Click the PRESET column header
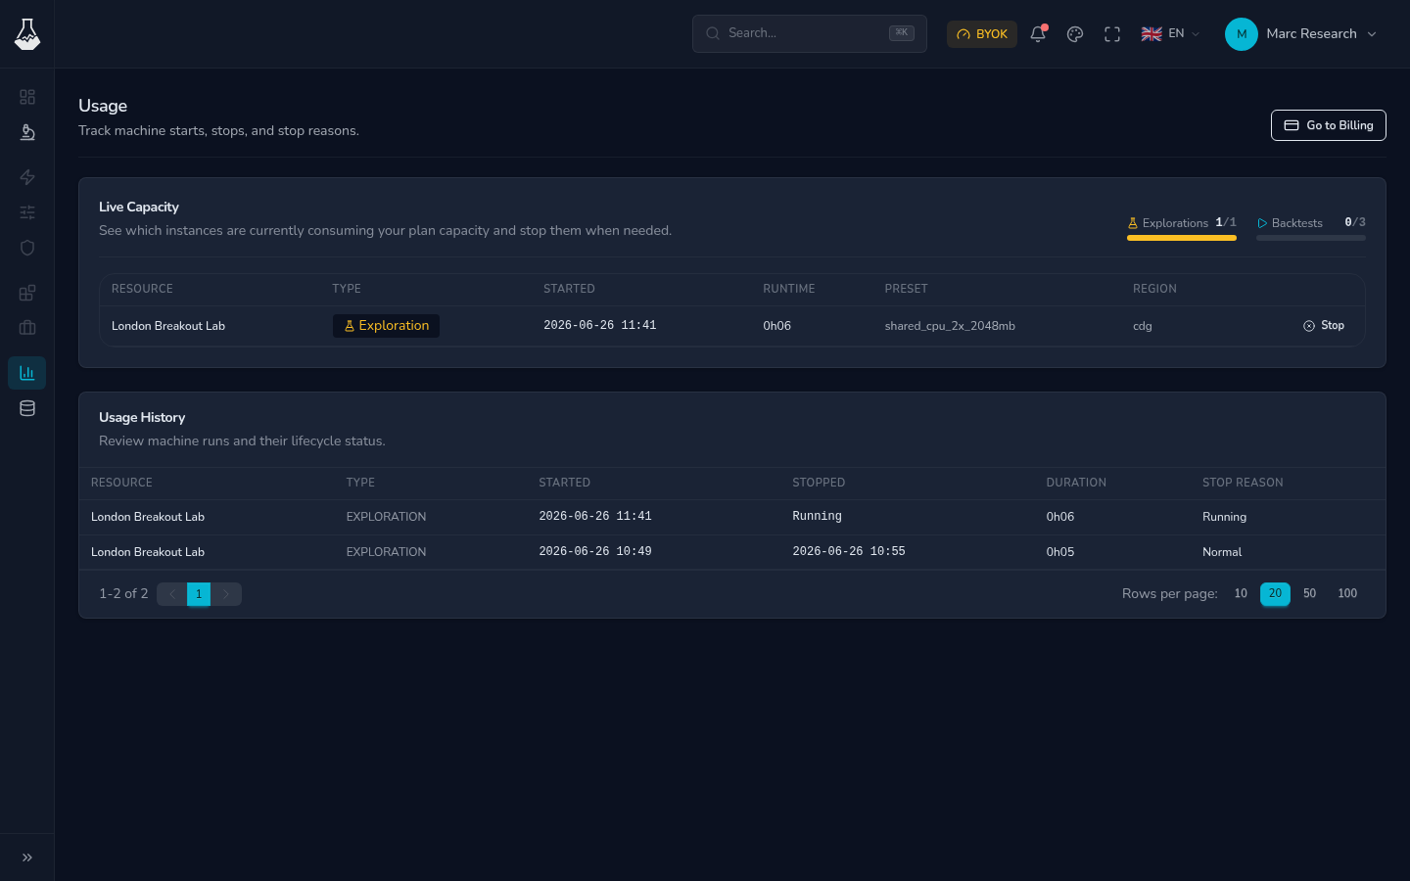 [906, 289]
